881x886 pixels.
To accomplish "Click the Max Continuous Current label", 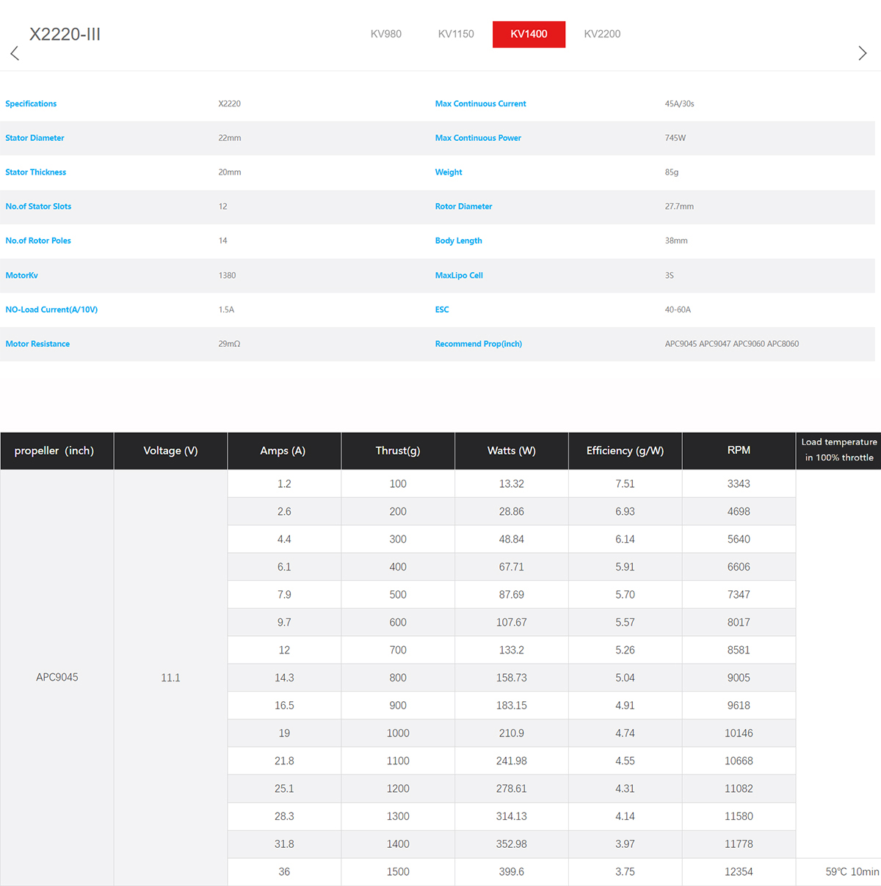I will click(x=480, y=103).
